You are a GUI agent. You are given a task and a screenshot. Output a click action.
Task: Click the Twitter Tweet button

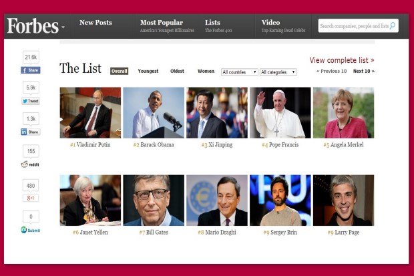31,101
